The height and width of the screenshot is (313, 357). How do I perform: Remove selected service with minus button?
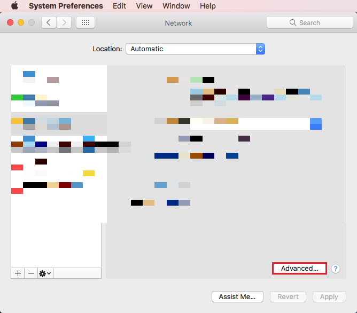coord(31,273)
